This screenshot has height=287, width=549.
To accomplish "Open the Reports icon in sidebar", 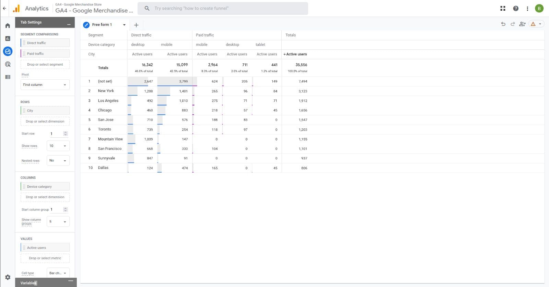I will (x=8, y=38).
